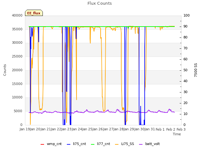Click the orange Li75_SS legend swatch
This screenshot has width=200, height=150.
(x=117, y=144)
